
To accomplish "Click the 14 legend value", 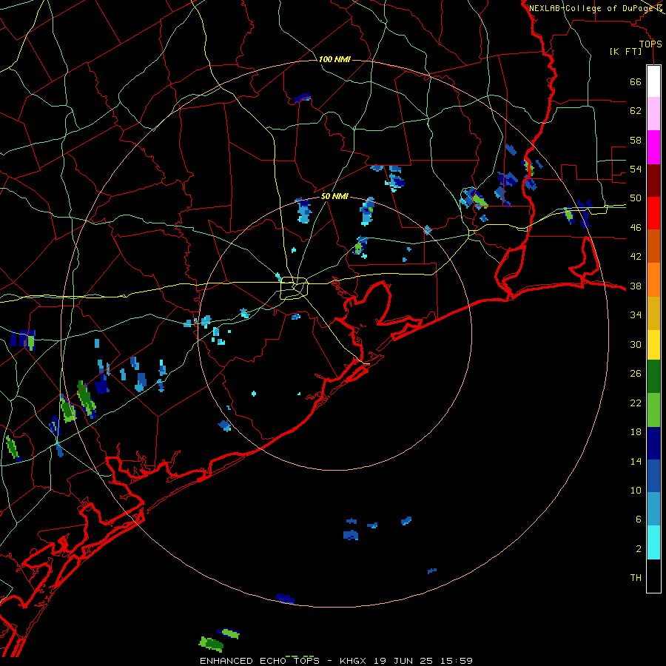I will tap(636, 461).
